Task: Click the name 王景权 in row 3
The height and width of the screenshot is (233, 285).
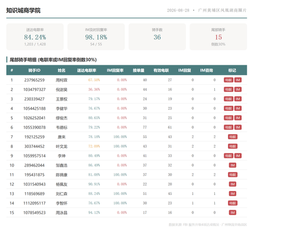Action: [62, 99]
